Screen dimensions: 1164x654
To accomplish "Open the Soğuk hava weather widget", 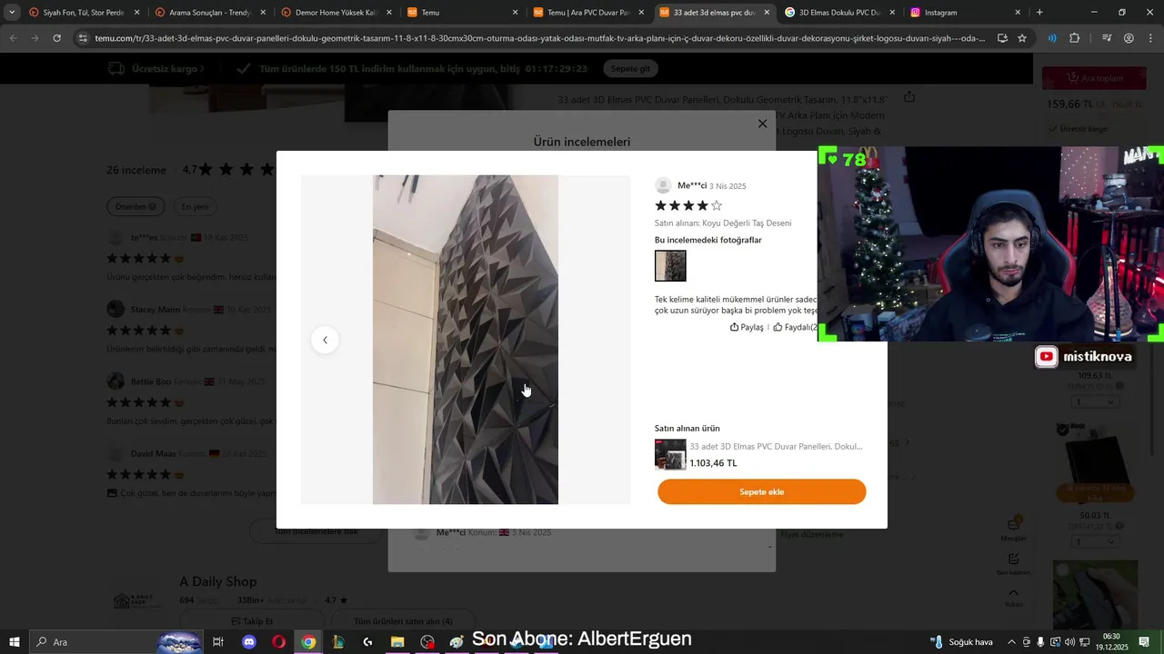I will click(962, 642).
